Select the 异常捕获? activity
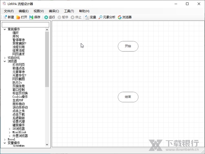 click(x=19, y=43)
